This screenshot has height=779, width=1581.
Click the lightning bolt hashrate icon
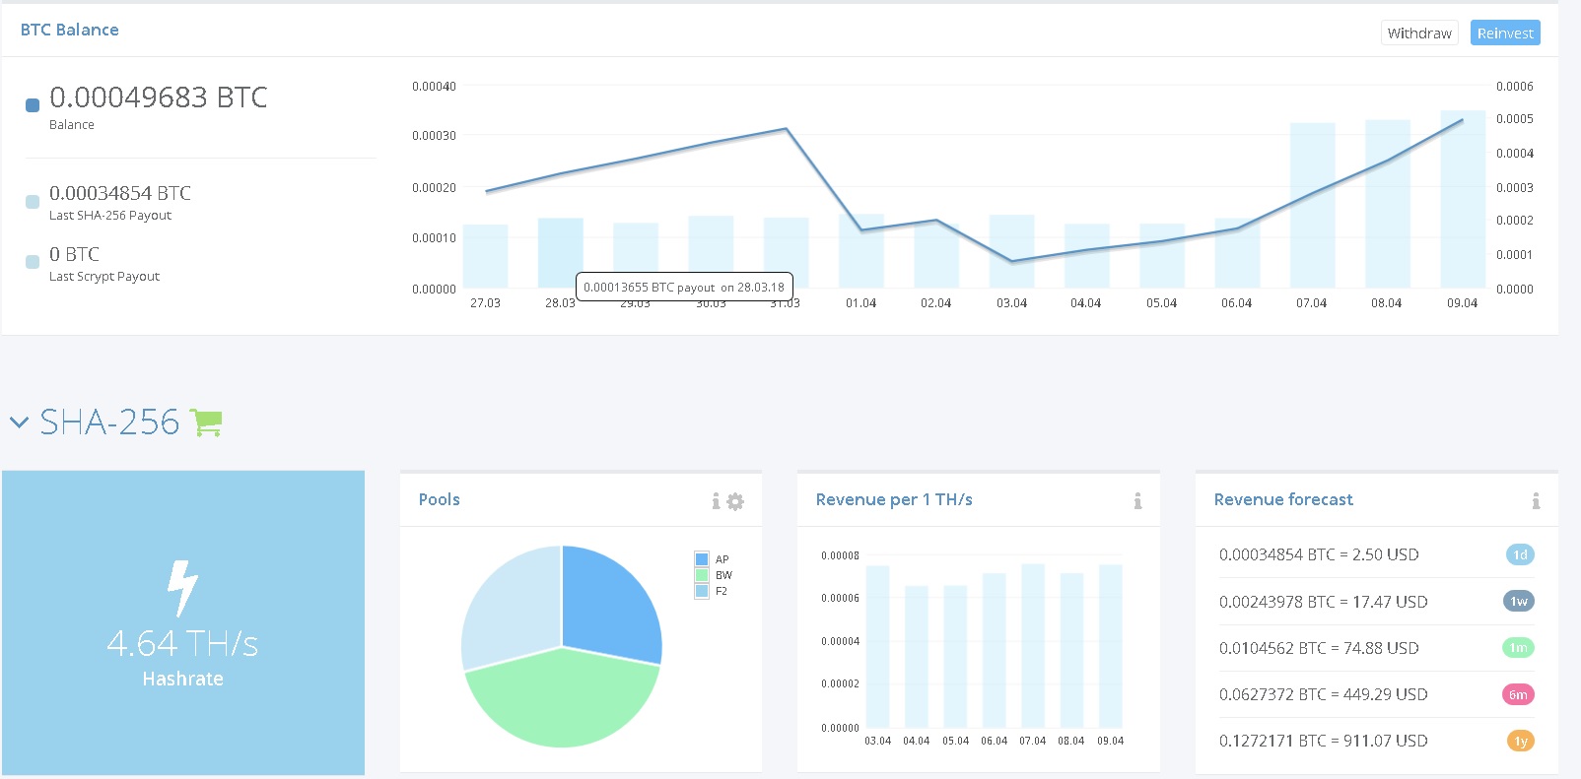(x=182, y=588)
